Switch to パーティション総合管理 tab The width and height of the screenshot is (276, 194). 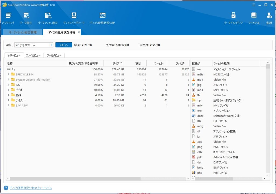coord(22,32)
